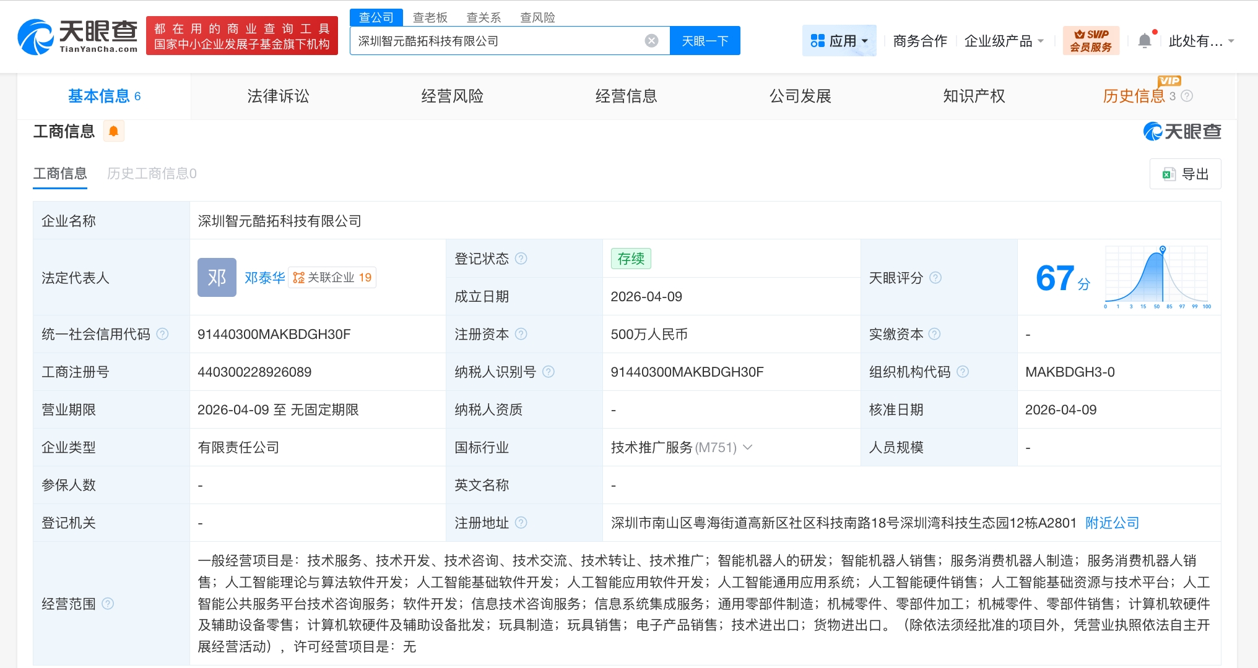1258x668 pixels.
Task: Open the 法律诉讼 tab
Action: pos(278,96)
